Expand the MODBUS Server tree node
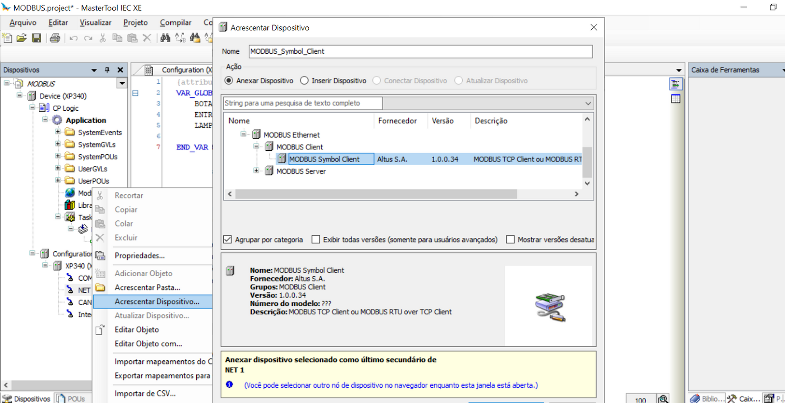The image size is (785, 403). click(256, 171)
